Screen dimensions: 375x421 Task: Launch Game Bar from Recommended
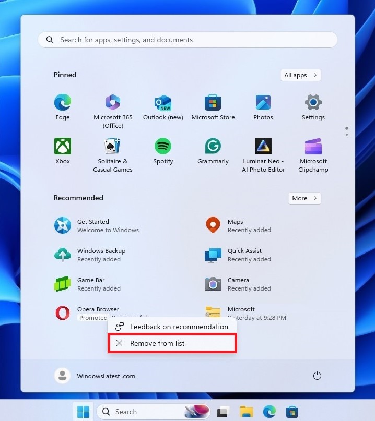[x=87, y=284]
